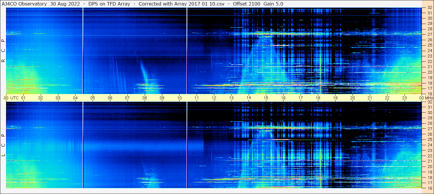Viewport: 434px width, 194px height.
Task: Click the "Array 2017 01 10.csv" correction file name
Action: pos(200,4)
